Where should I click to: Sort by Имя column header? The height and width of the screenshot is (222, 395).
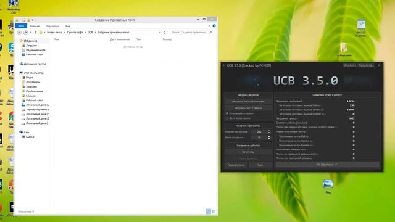[x=56, y=39]
